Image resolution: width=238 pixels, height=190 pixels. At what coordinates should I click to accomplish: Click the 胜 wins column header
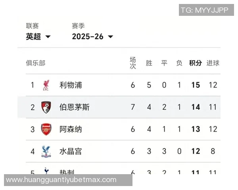(149, 63)
